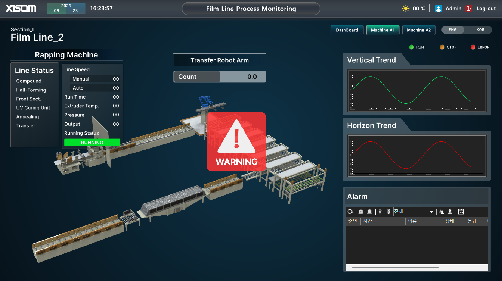Click the Admin user avatar icon
The image size is (502, 281).
coord(439,8)
